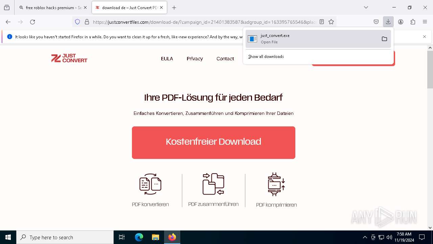This screenshot has height=244, width=433.
Task: Open volume control in tray
Action: point(389,237)
